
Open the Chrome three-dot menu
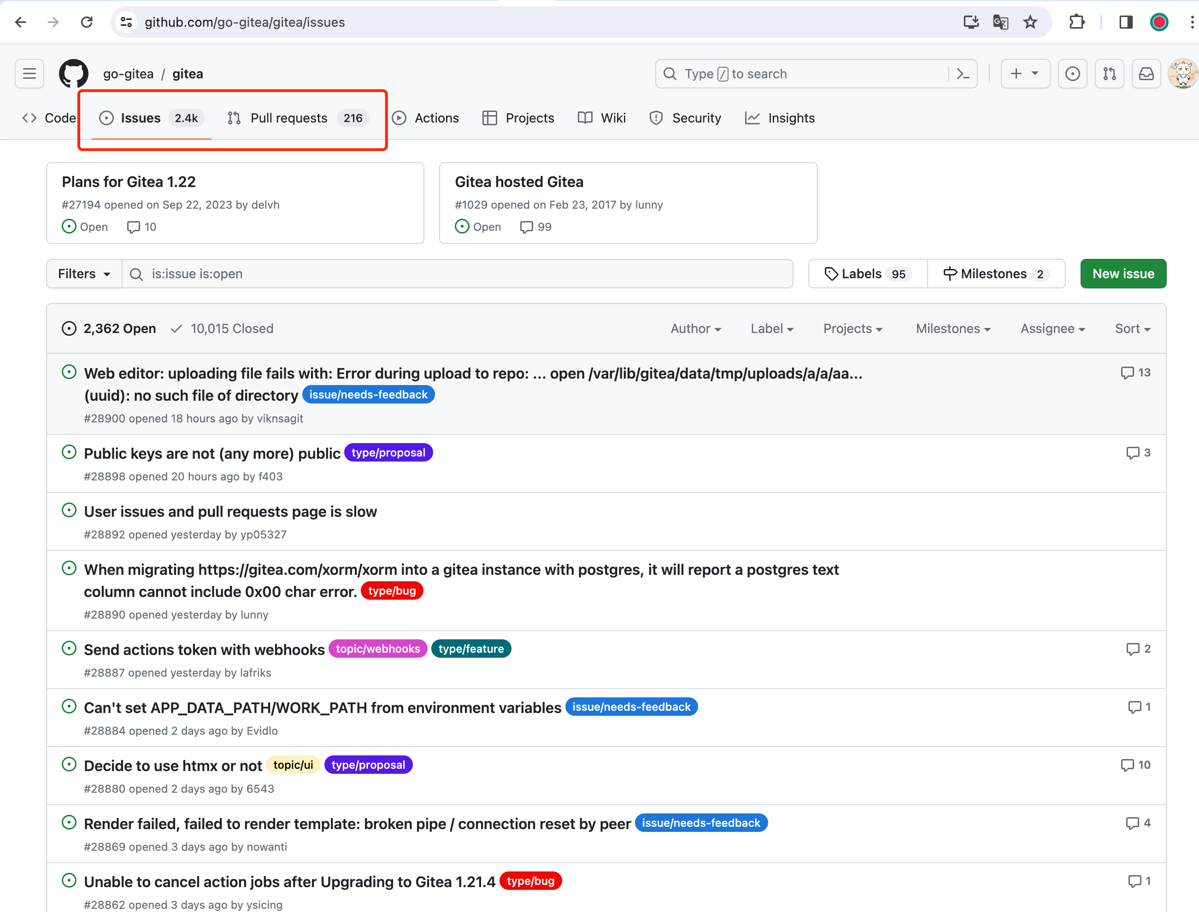[x=1192, y=22]
